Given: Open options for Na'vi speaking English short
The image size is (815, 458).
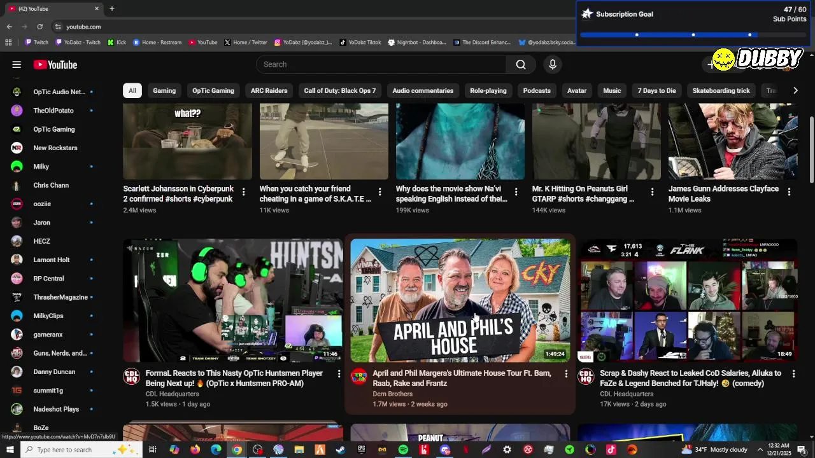Looking at the screenshot, I should 516,191.
